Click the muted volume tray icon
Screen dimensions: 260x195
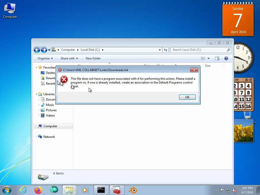coord(234,190)
